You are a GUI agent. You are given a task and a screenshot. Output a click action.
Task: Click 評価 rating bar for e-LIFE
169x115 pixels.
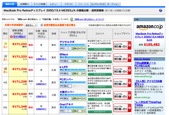[73, 70]
